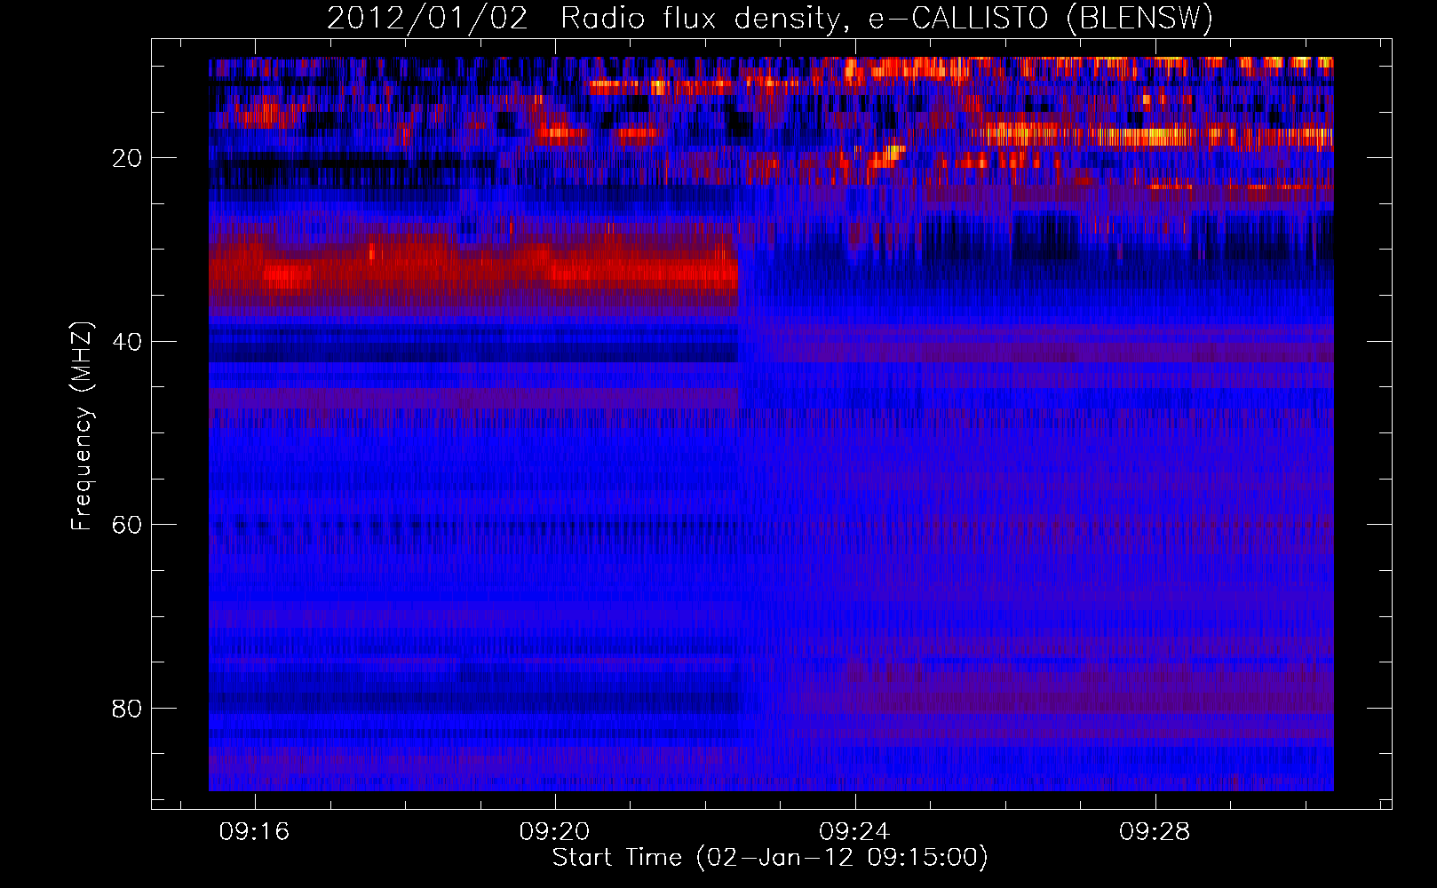The image size is (1437, 888).
Task: Click the 'Start Time (02-Jan-12 09:15:00)' axis label
Action: 770,858
